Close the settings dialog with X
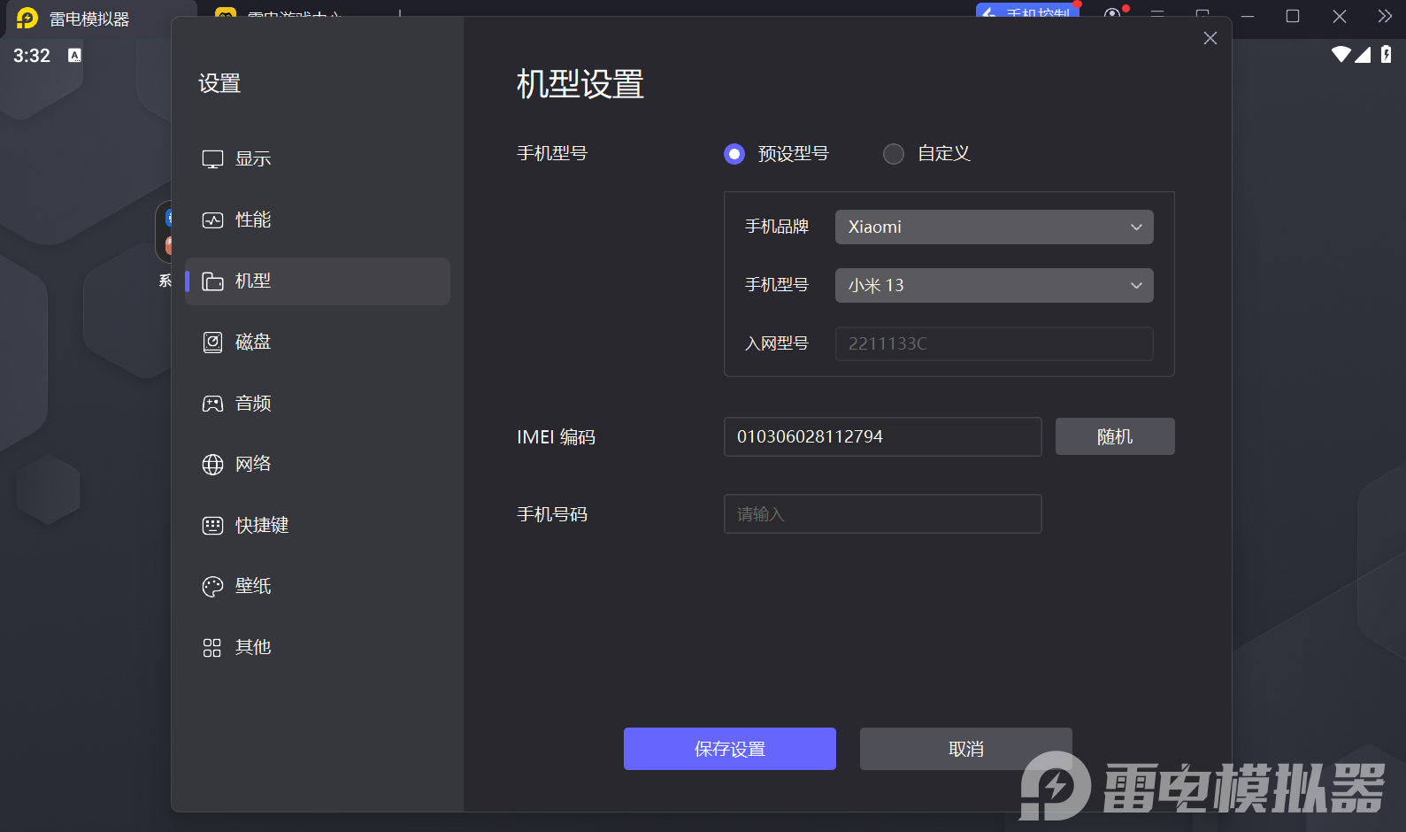Viewport: 1406px width, 832px height. (x=1210, y=38)
